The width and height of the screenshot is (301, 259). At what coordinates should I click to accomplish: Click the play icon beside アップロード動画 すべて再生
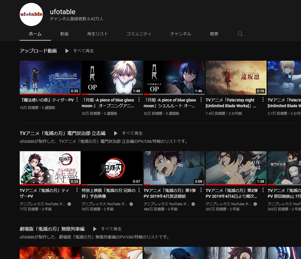coord(67,51)
